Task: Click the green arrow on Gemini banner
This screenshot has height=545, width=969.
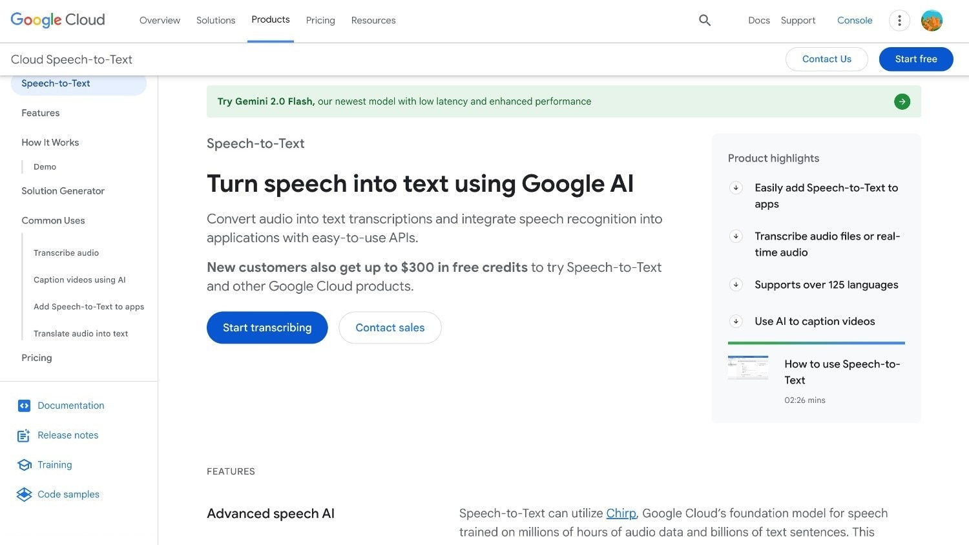Action: tap(902, 101)
